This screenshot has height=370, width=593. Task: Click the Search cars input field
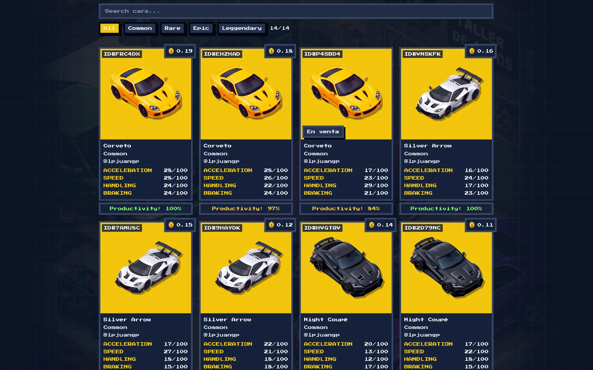(296, 11)
